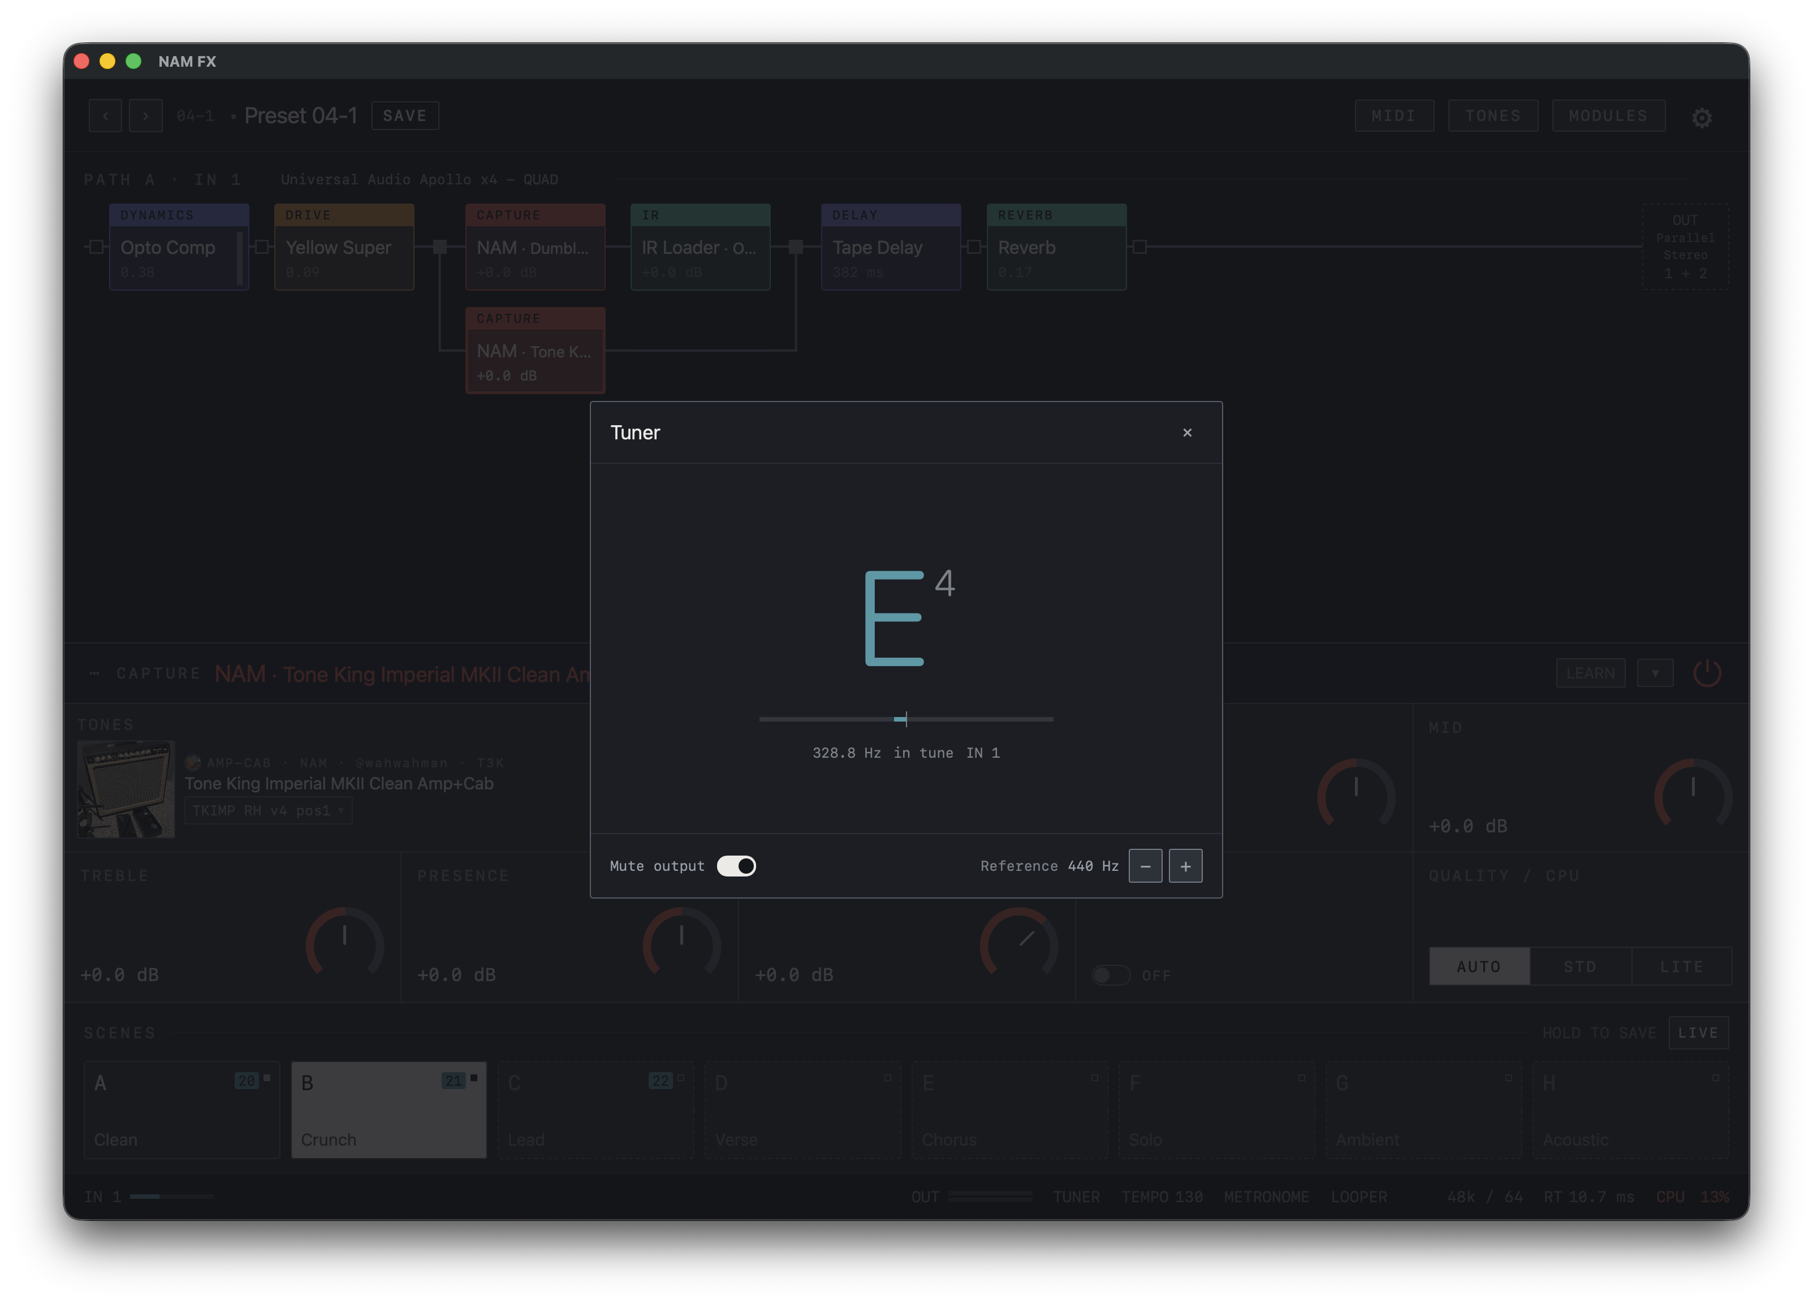This screenshot has width=1813, height=1304.
Task: Click TEMPO 130 in the status bar
Action: 1162,1197
